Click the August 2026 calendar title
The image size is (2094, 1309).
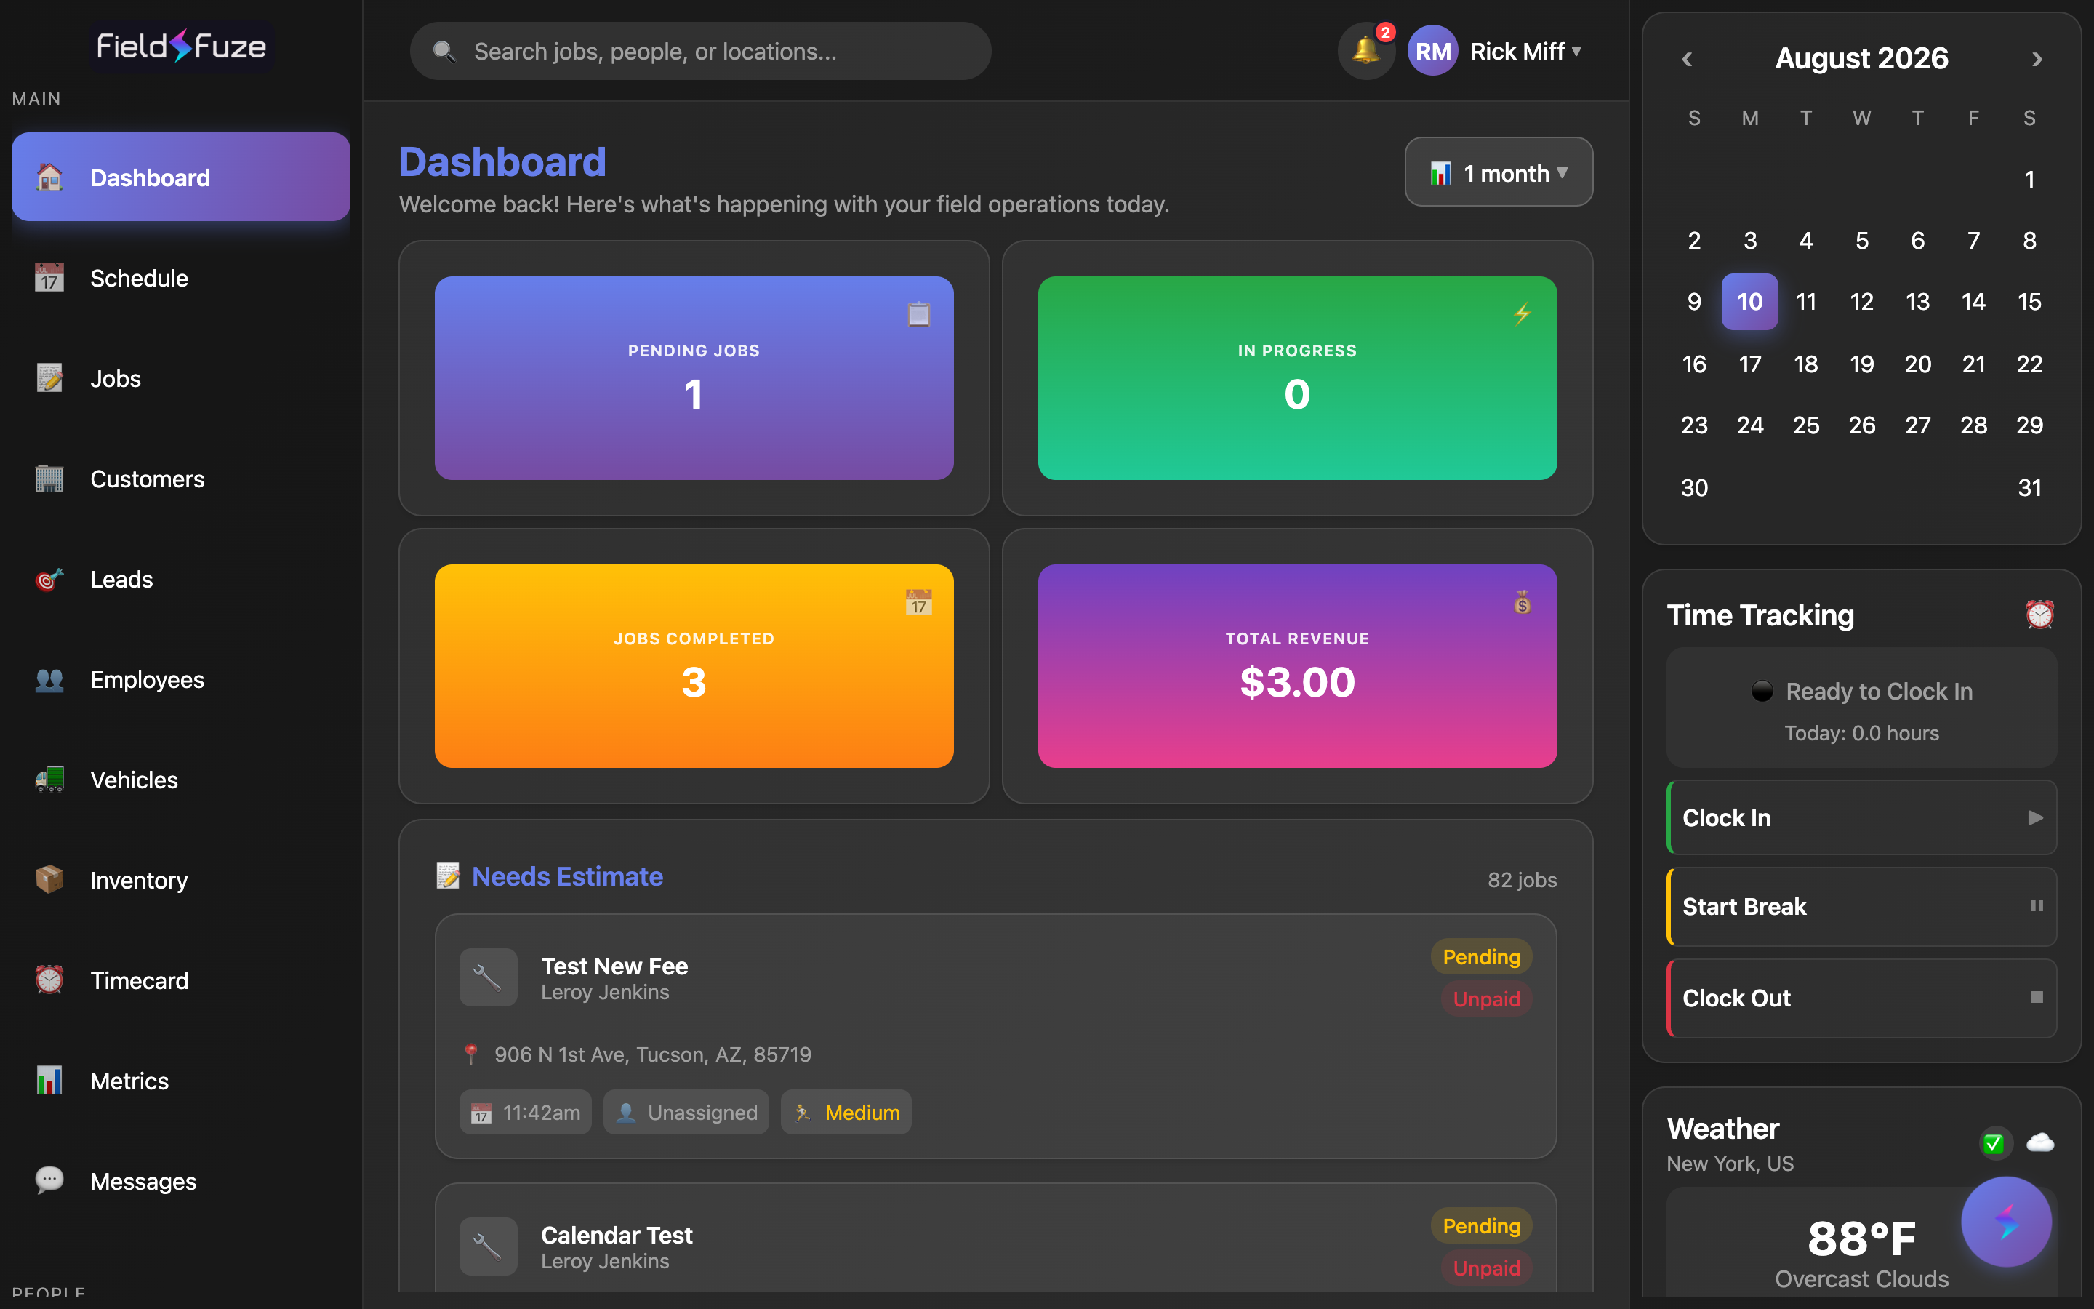coord(1861,58)
